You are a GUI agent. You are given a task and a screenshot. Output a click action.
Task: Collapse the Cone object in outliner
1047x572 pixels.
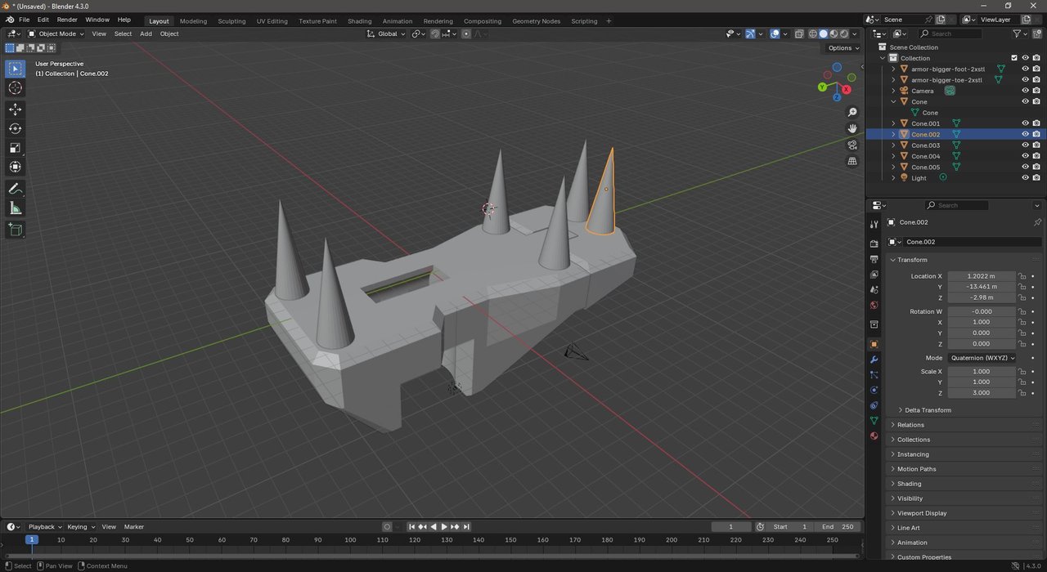[893, 102]
